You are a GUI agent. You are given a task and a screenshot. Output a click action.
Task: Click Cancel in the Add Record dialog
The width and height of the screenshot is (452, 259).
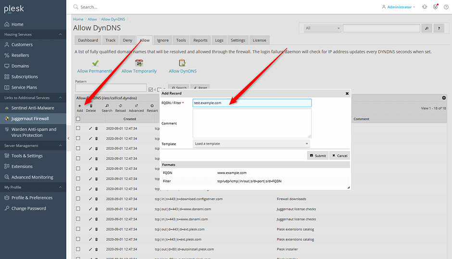(x=339, y=156)
